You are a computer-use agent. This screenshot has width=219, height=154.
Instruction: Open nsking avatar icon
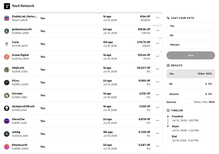(x=6, y=134)
